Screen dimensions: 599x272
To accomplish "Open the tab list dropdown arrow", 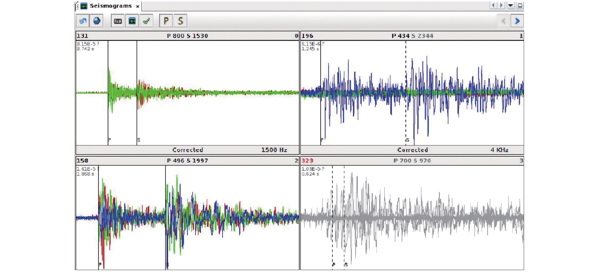I will point(511,5).
